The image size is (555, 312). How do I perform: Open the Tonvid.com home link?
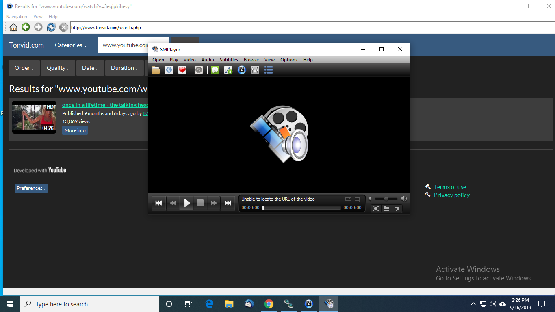click(x=26, y=45)
